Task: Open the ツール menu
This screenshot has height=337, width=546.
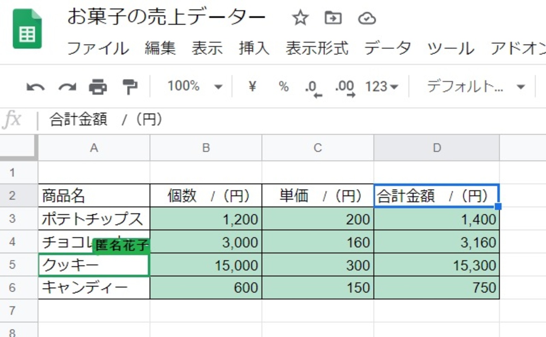Action: point(450,48)
